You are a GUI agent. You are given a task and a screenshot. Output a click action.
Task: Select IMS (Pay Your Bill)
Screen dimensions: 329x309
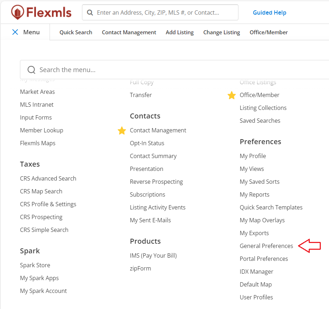153,255
